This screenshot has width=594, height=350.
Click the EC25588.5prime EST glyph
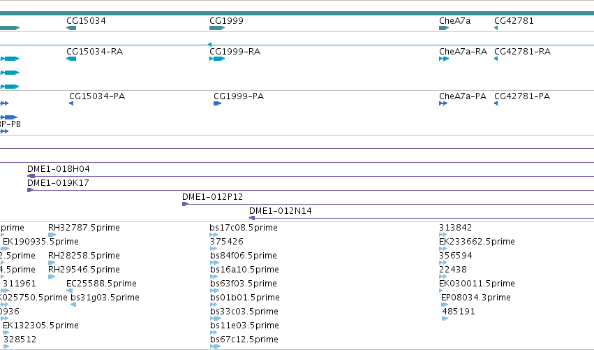69,291
